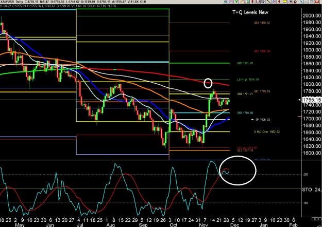Click the LQ Low level label in red
Image resolution: width=322 pixels, height=227 pixels.
(247, 147)
